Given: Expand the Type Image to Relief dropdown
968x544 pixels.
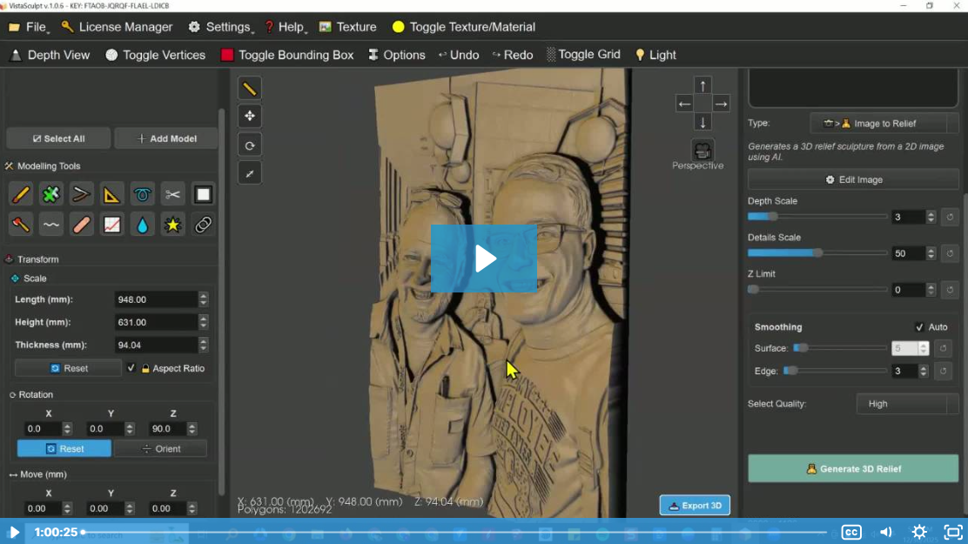Looking at the screenshot, I should tap(884, 124).
